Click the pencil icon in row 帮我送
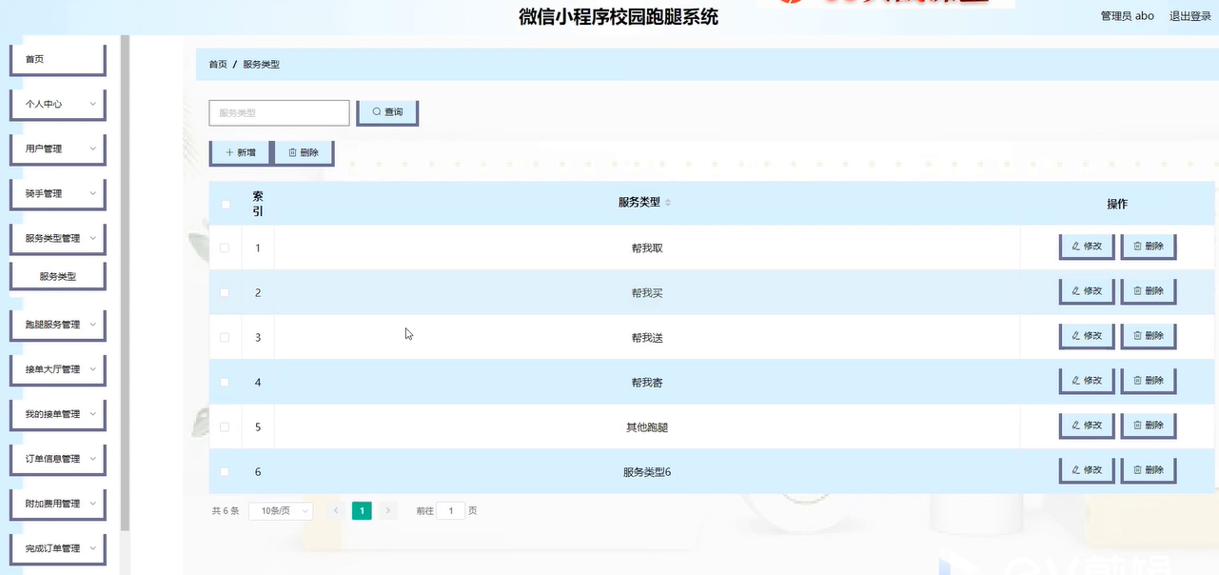This screenshot has width=1219, height=575. (x=1076, y=335)
